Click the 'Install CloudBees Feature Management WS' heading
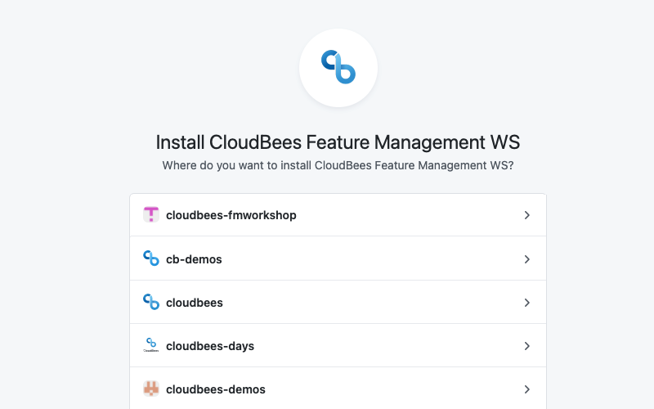This screenshot has height=409, width=654. (x=338, y=142)
